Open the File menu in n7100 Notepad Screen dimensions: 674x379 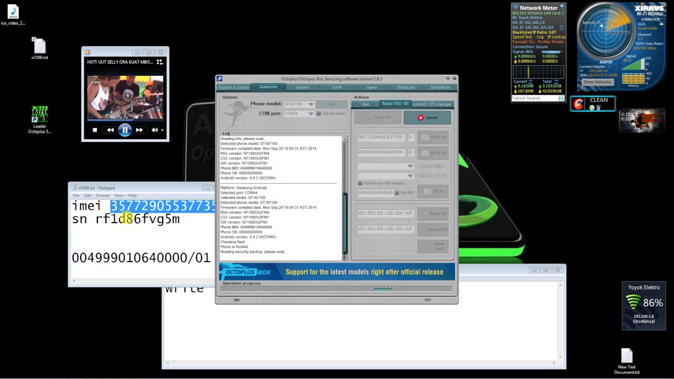[76, 195]
